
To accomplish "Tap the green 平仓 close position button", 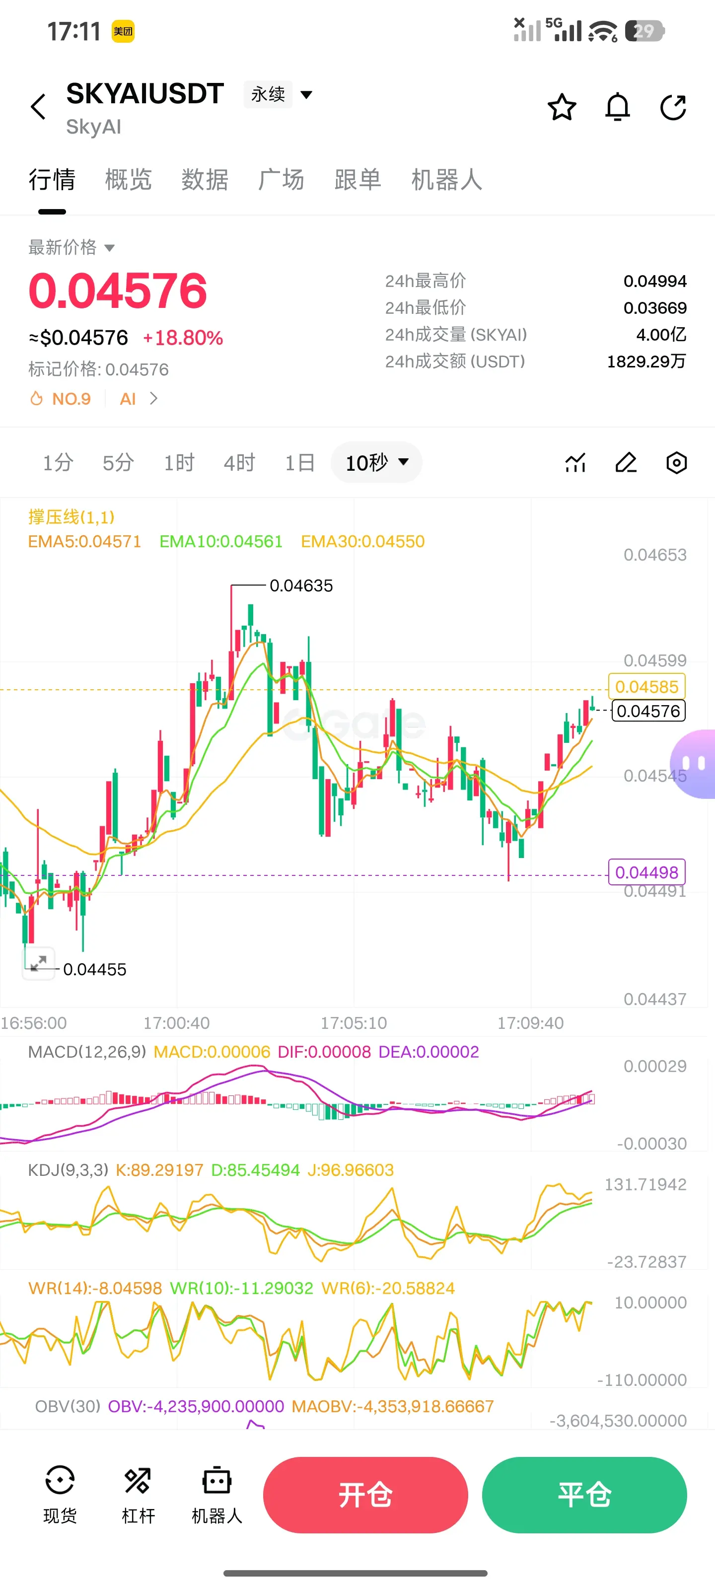I will pos(584,1495).
